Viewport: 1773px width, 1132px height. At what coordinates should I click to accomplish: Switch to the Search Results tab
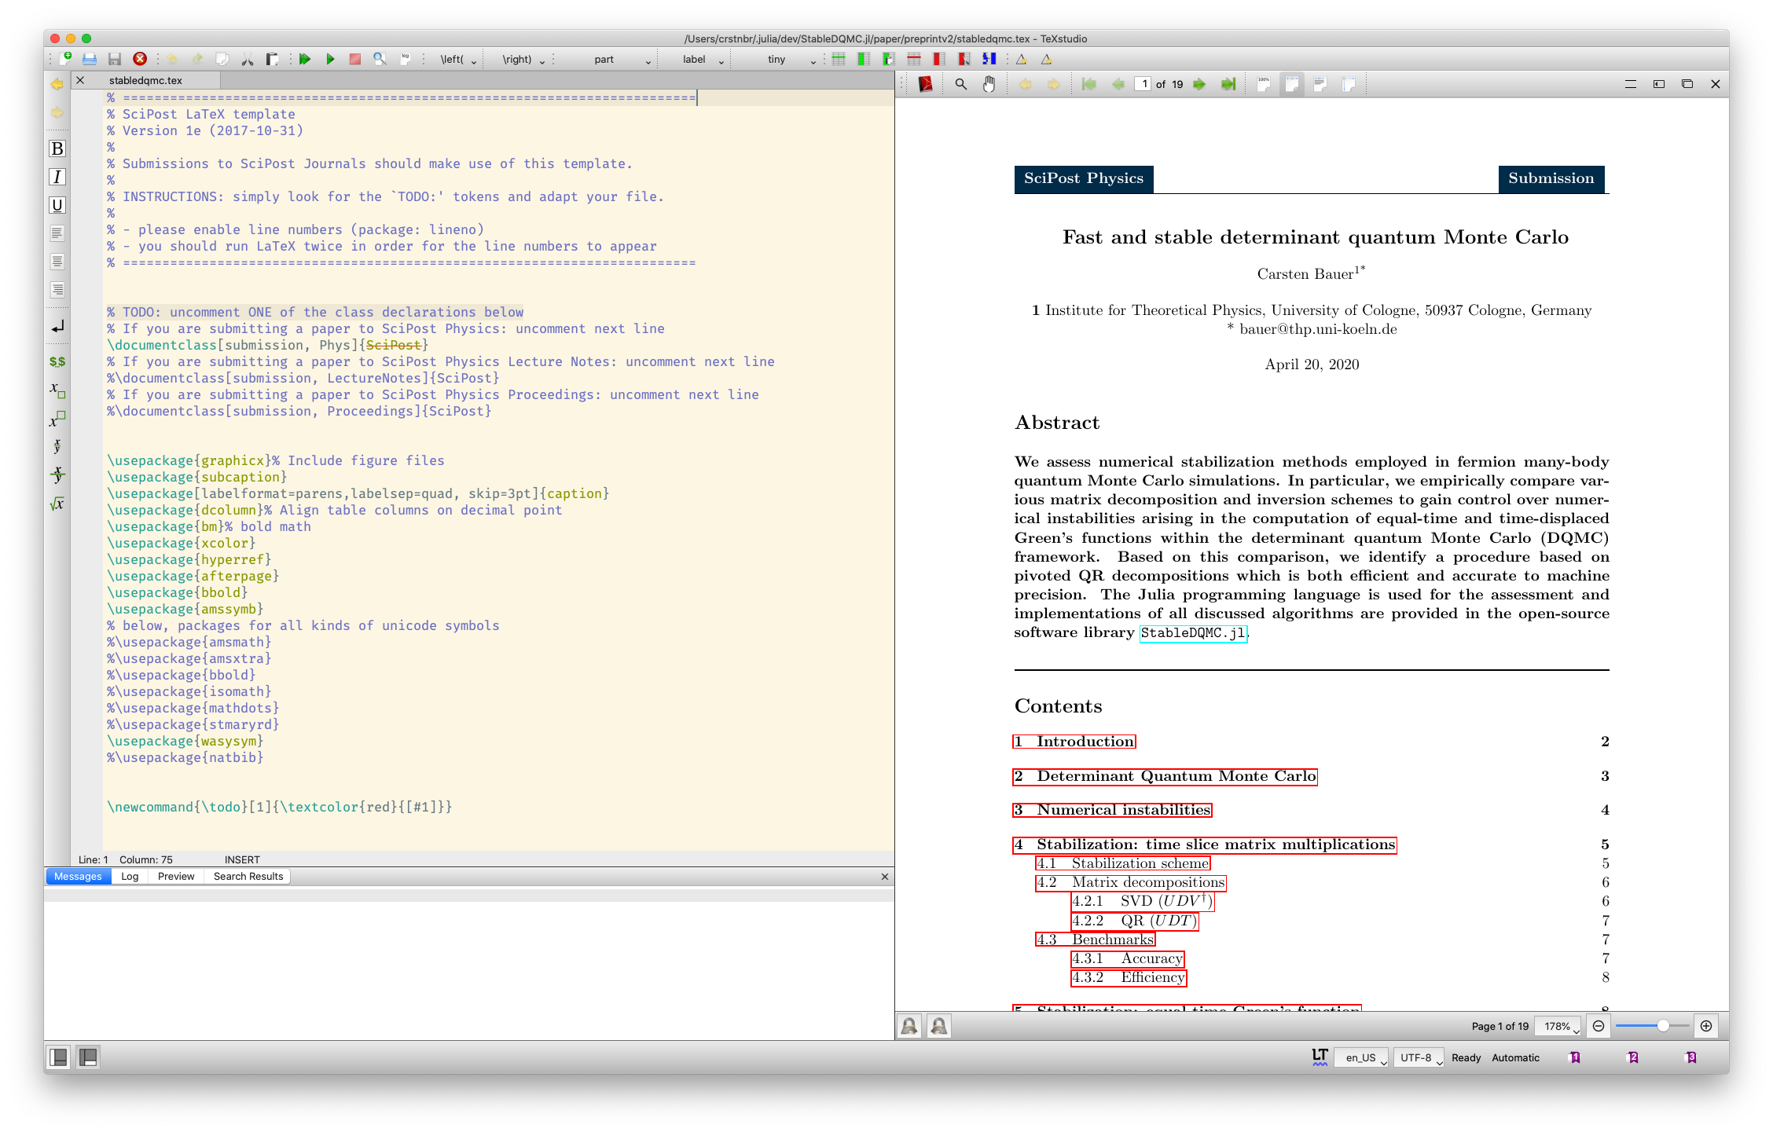[247, 877]
